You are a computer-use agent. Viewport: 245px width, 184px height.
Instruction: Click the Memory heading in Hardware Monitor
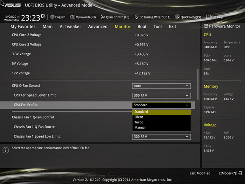click(x=211, y=86)
